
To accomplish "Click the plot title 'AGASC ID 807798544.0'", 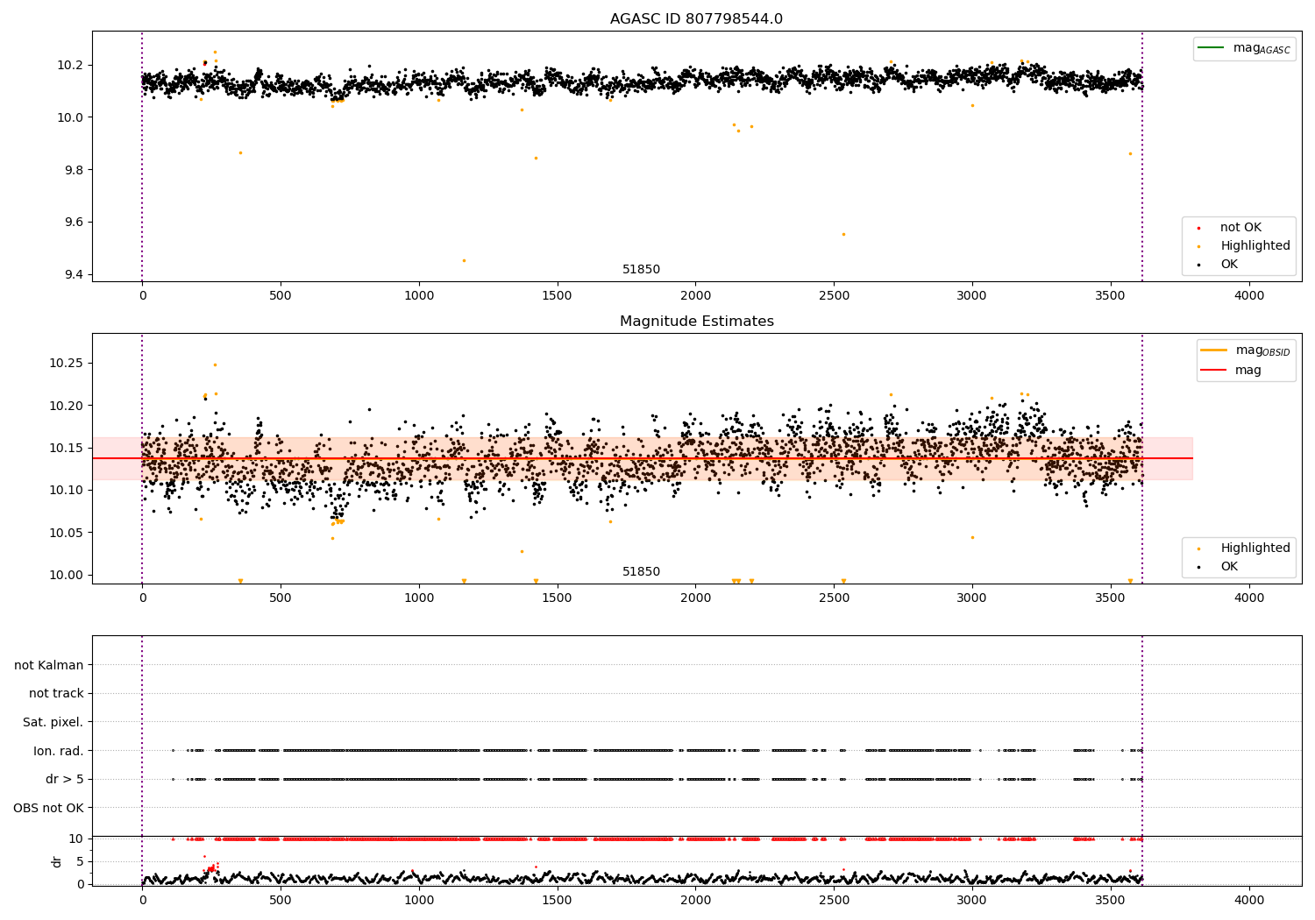I will pyautogui.click(x=696, y=18).
